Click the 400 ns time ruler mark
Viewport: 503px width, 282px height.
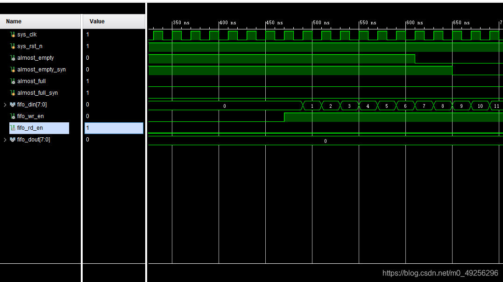228,23
